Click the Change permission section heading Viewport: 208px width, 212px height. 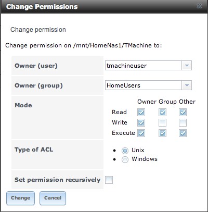38,30
